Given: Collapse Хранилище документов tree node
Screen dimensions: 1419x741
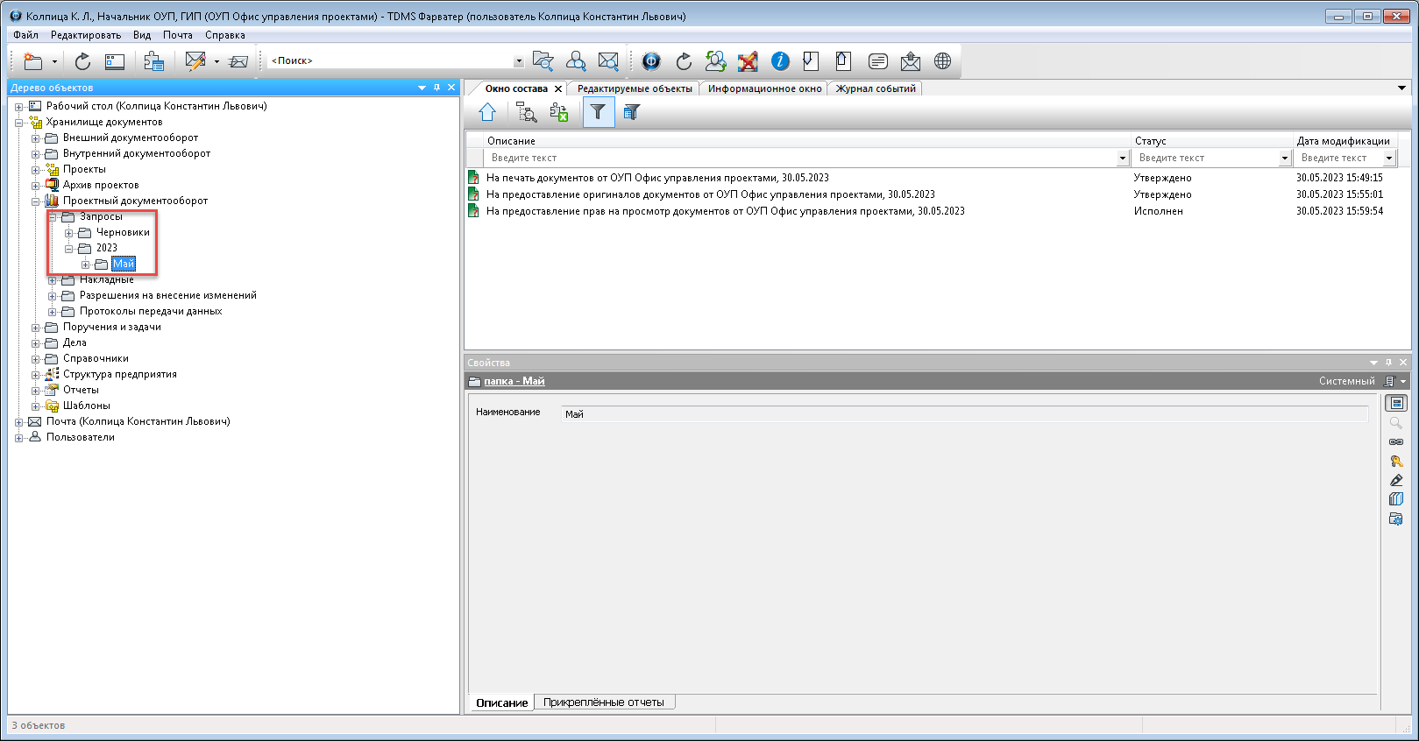Looking at the screenshot, I should coord(18,123).
